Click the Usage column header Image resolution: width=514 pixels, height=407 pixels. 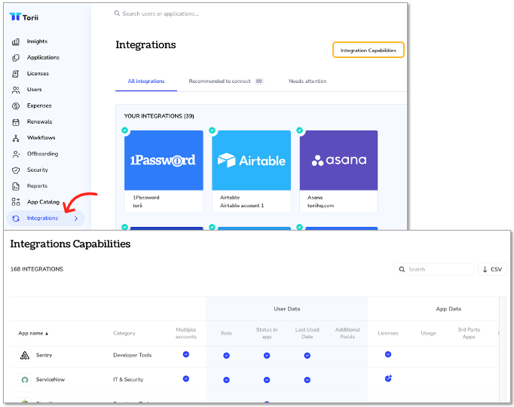click(428, 333)
